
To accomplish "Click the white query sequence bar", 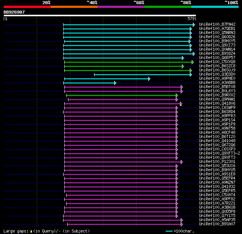I will click(x=100, y=15).
